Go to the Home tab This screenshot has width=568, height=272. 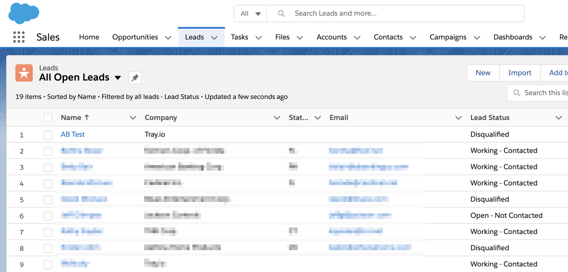pyautogui.click(x=89, y=37)
